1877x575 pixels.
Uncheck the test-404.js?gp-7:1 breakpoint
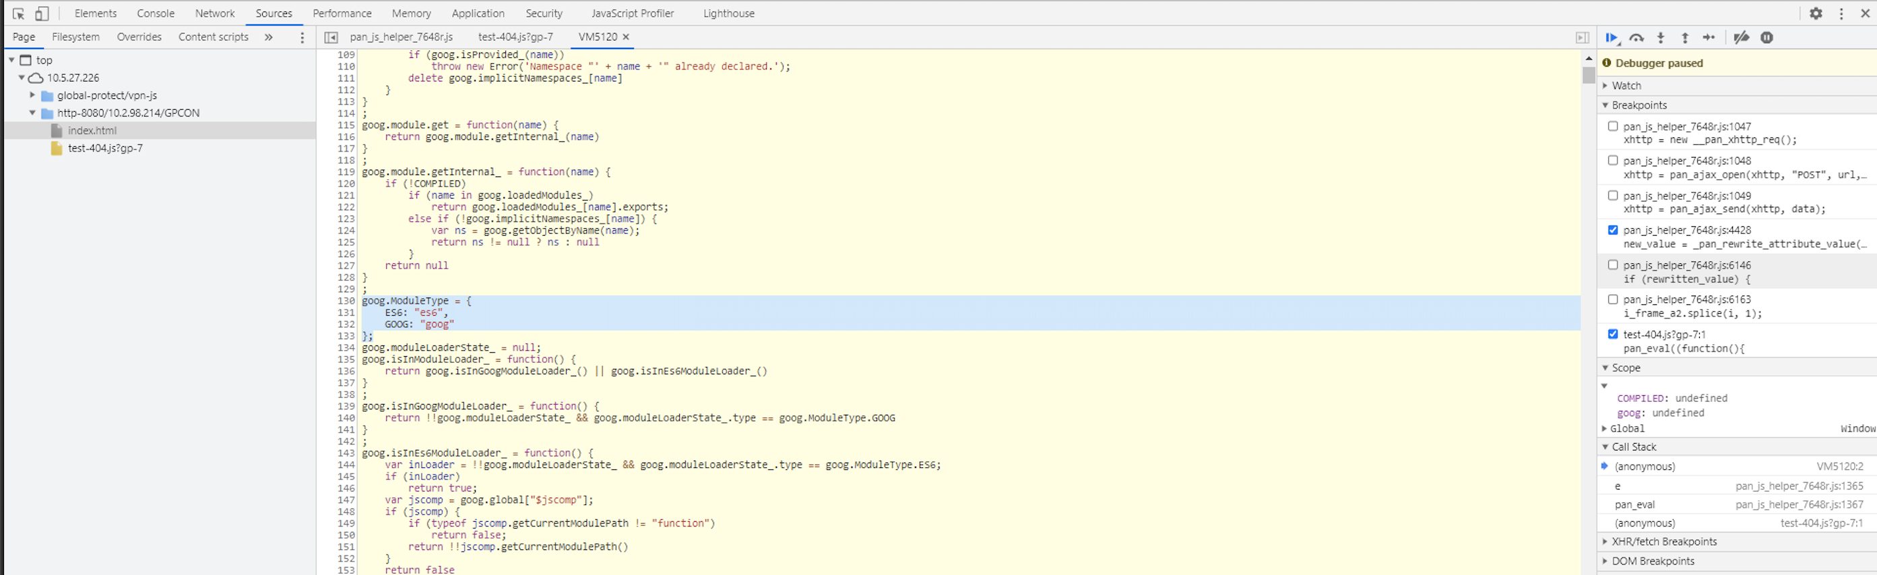point(1612,334)
